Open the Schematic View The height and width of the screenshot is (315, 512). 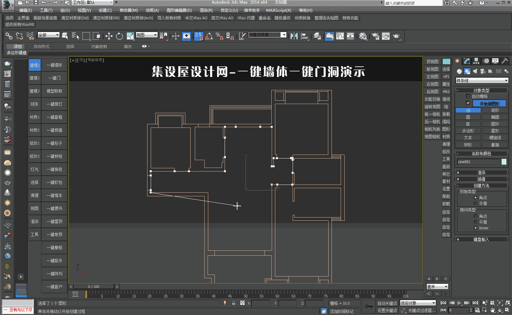point(350,36)
